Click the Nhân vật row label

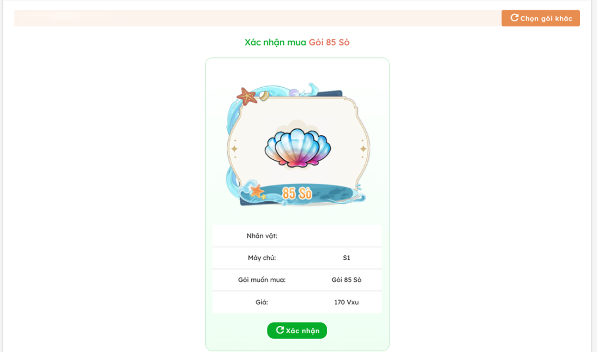(x=262, y=236)
